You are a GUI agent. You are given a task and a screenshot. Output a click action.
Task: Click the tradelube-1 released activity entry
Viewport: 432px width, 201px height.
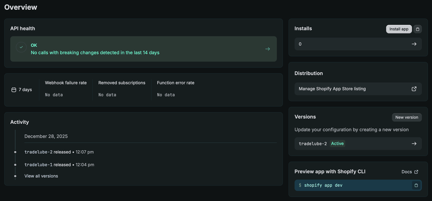(x=59, y=165)
